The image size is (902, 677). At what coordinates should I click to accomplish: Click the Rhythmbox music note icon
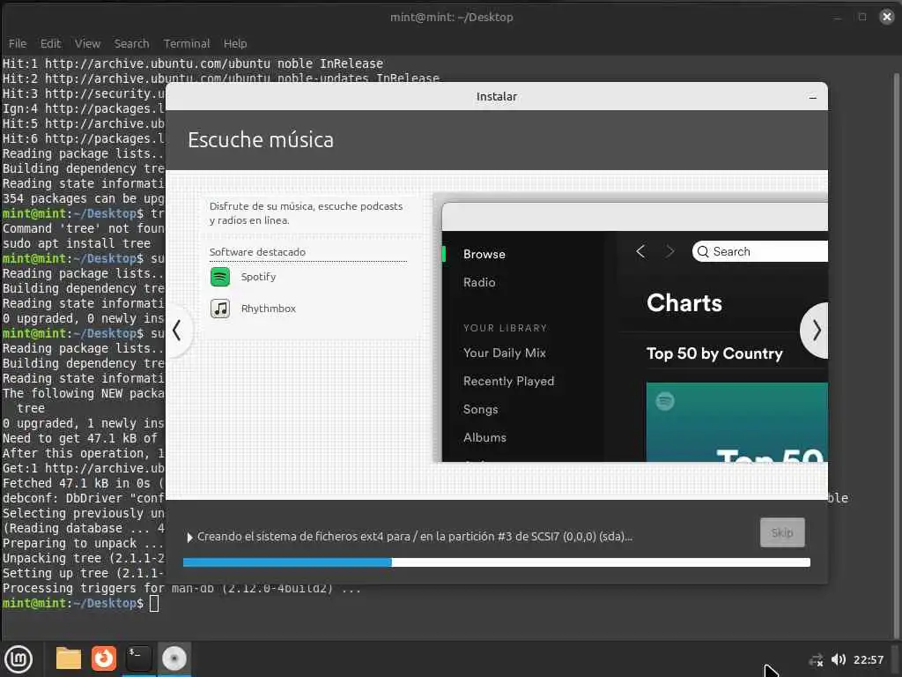point(219,309)
